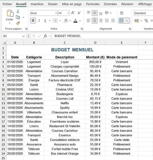Expand the Copy options arrow
Image resolution: width=153 pixels, height=160 pixels.
click(x=23, y=17)
